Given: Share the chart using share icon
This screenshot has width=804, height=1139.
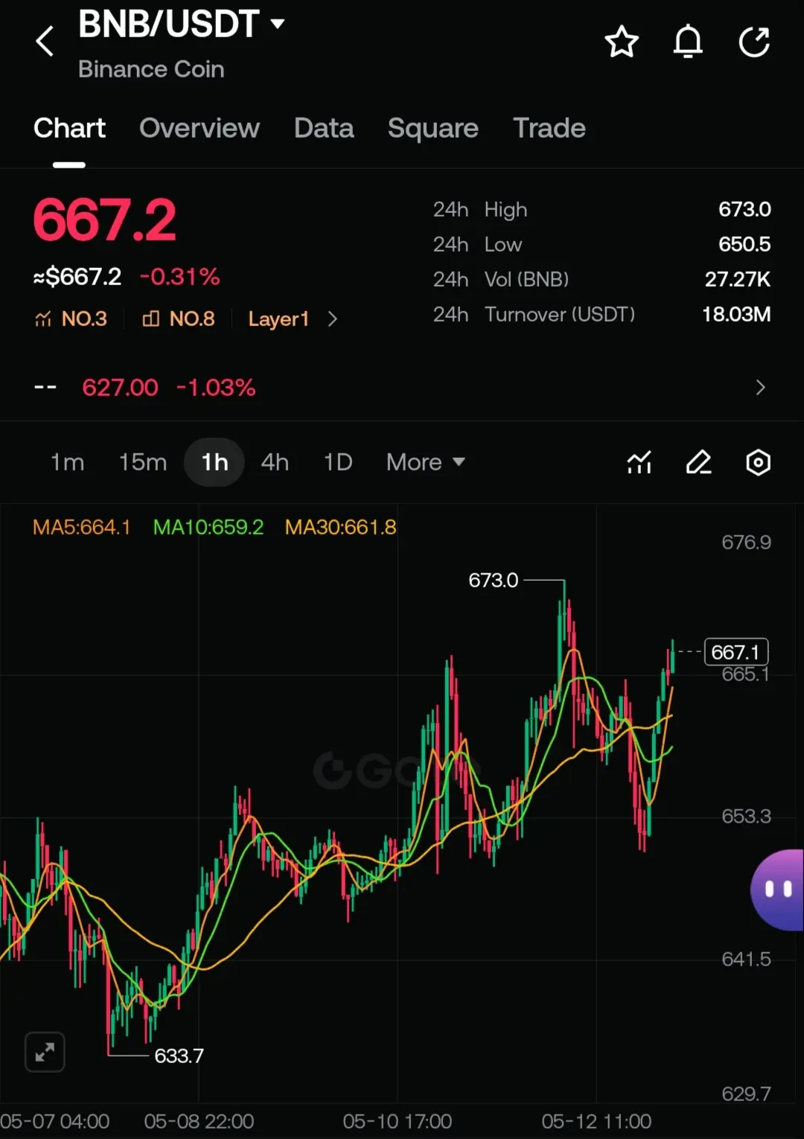Looking at the screenshot, I should (754, 42).
